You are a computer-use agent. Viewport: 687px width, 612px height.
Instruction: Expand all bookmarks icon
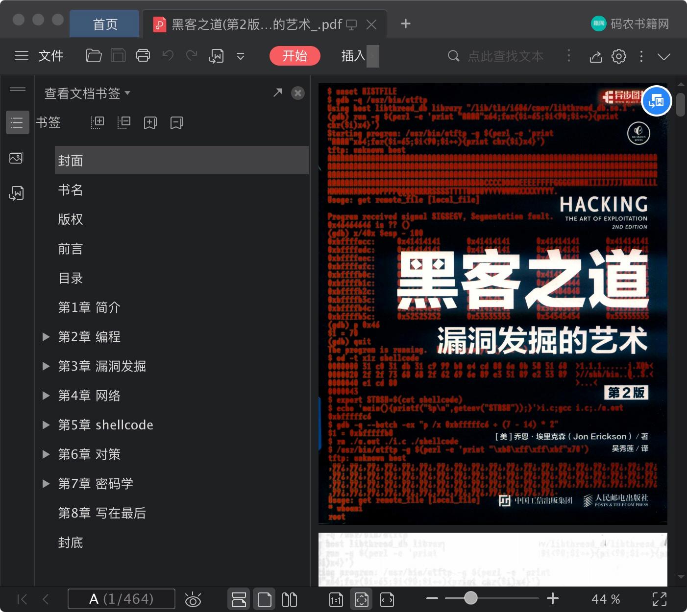(98, 122)
